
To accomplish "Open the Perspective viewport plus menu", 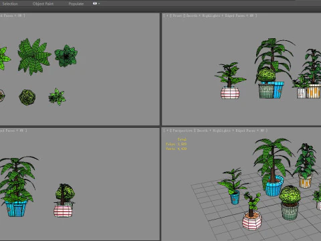I will pos(167,131).
